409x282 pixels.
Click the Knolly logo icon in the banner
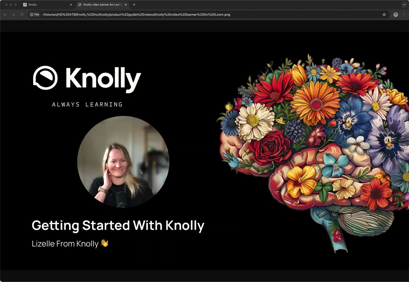45,78
